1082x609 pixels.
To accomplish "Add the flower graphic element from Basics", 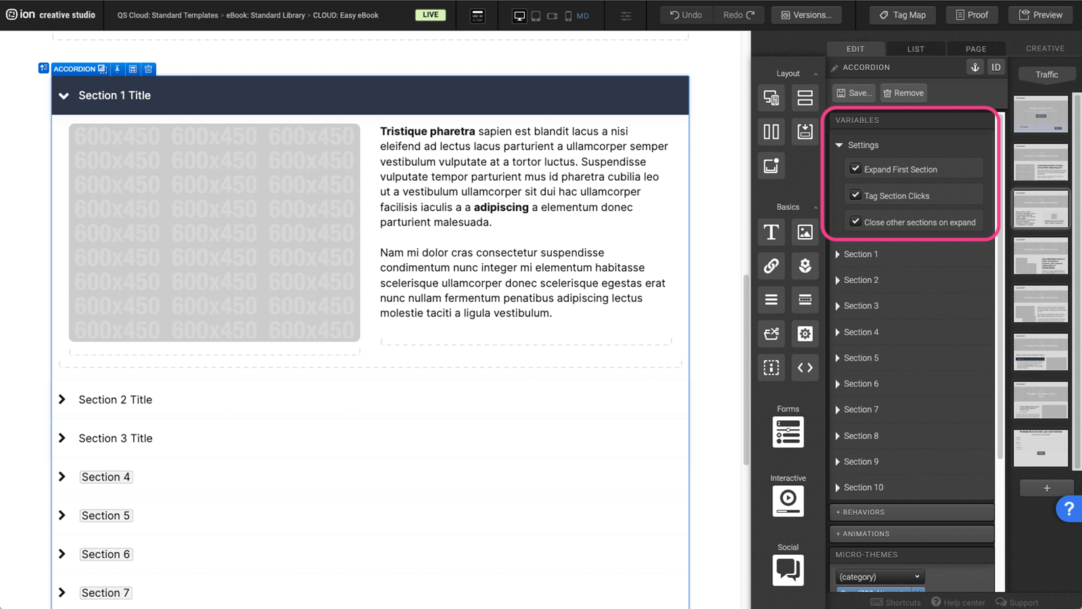I will pyautogui.click(x=805, y=266).
